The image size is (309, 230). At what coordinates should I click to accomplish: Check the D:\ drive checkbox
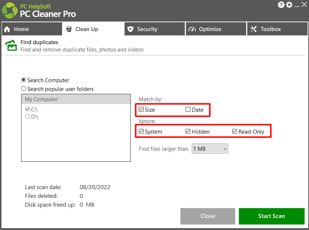(28, 116)
